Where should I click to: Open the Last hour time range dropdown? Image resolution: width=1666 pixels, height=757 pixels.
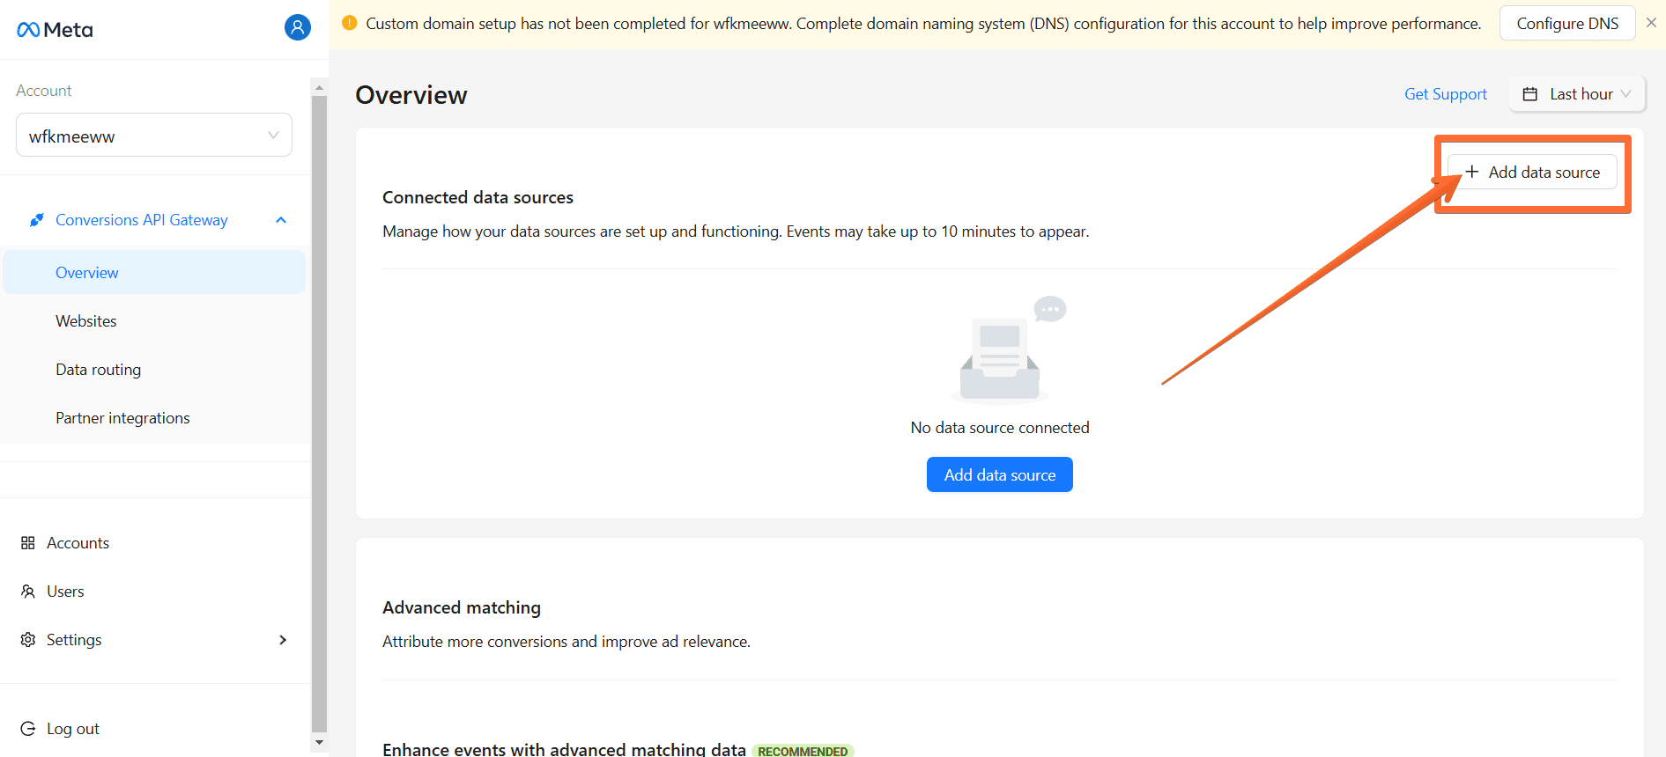pos(1577,94)
